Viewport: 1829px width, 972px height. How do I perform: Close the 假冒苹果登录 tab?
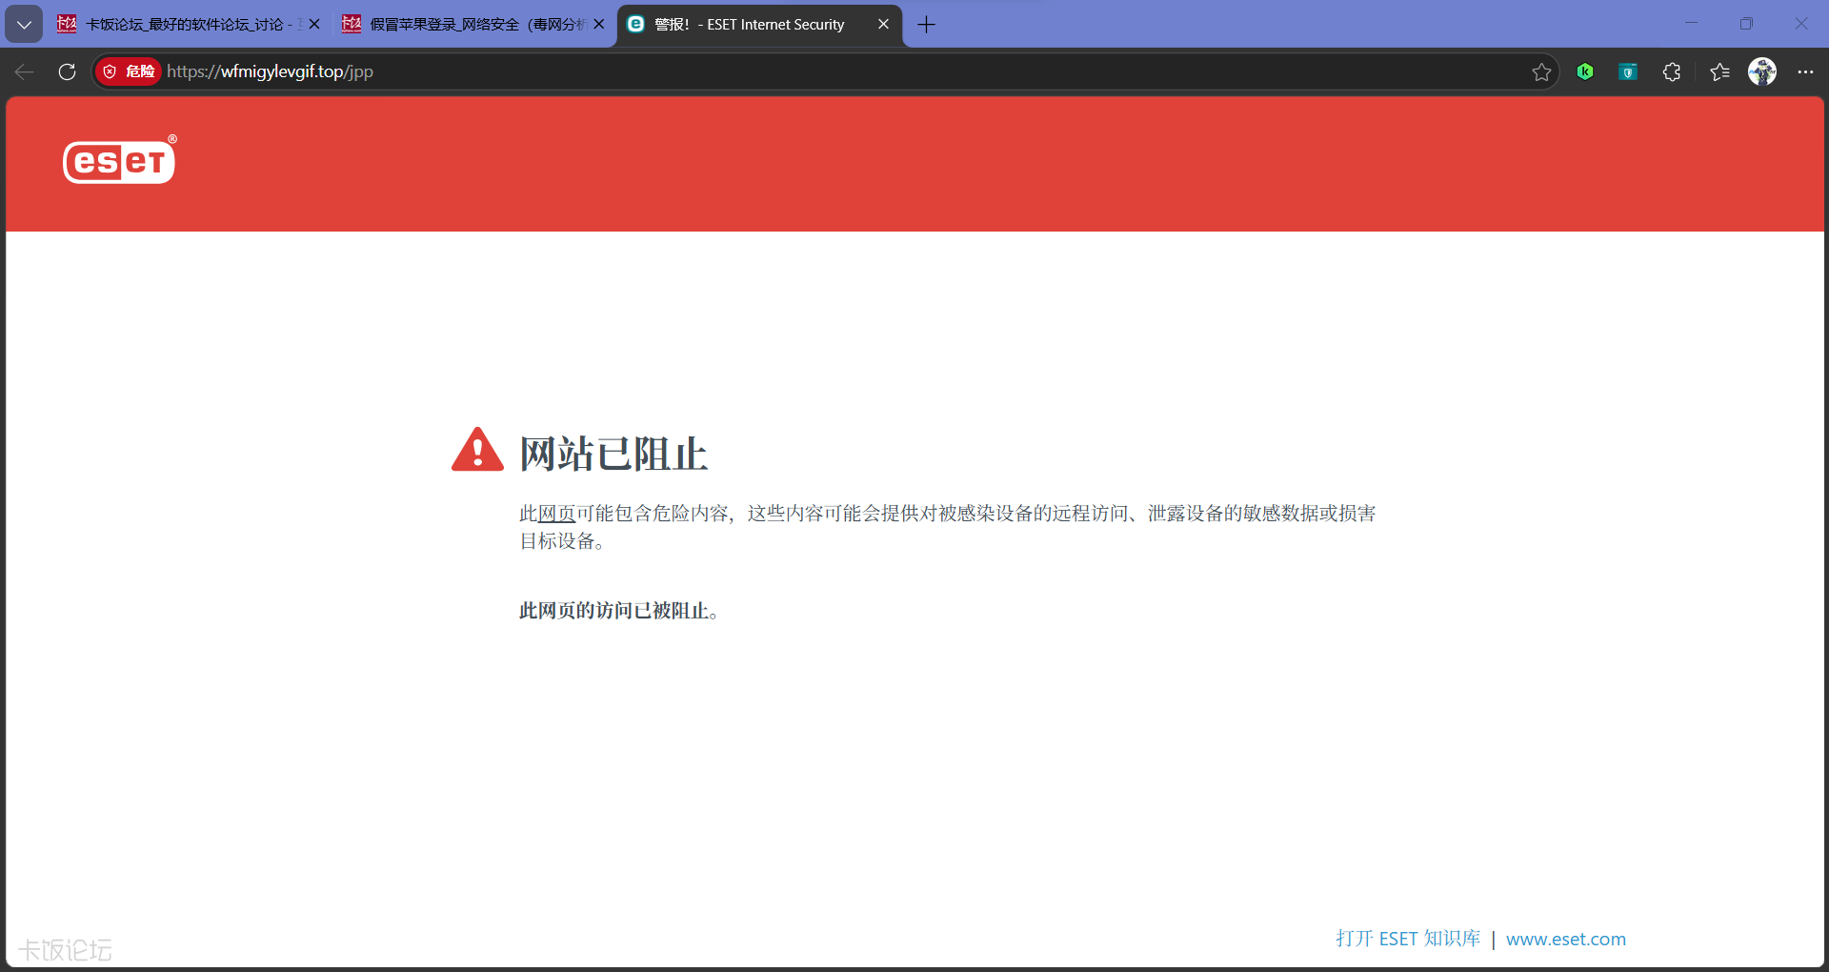point(599,25)
